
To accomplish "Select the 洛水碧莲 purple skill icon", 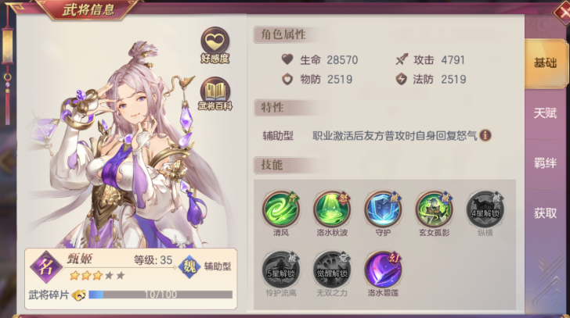I will point(383,270).
